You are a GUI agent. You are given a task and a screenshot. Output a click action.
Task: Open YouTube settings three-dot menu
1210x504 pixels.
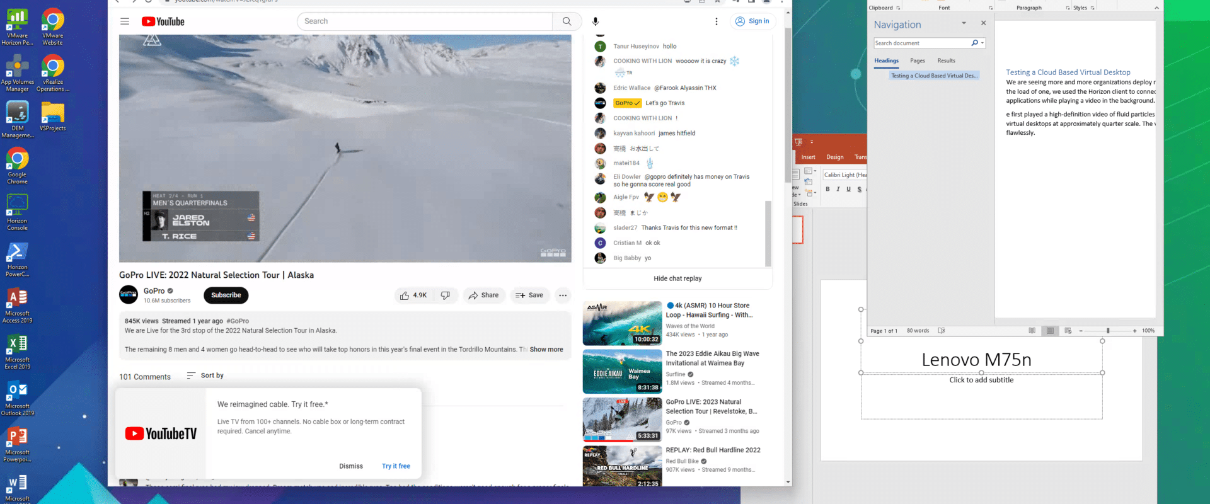click(716, 21)
